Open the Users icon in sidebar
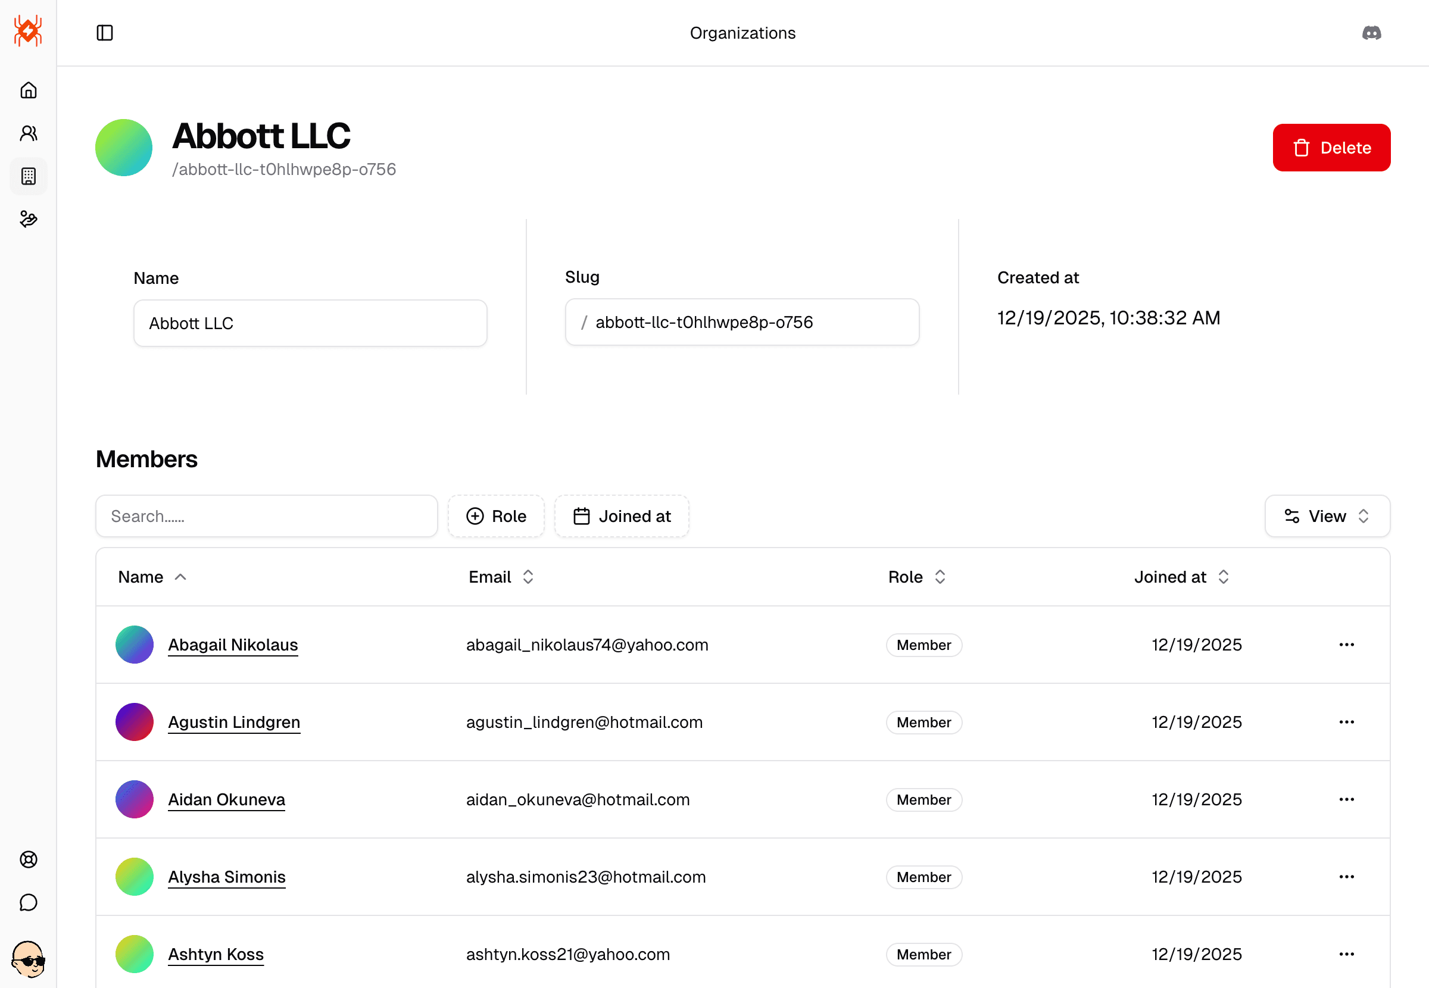 29,133
